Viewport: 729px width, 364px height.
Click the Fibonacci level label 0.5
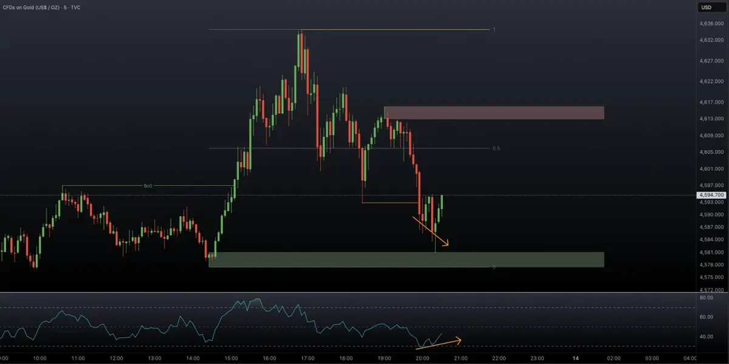pyautogui.click(x=496, y=148)
